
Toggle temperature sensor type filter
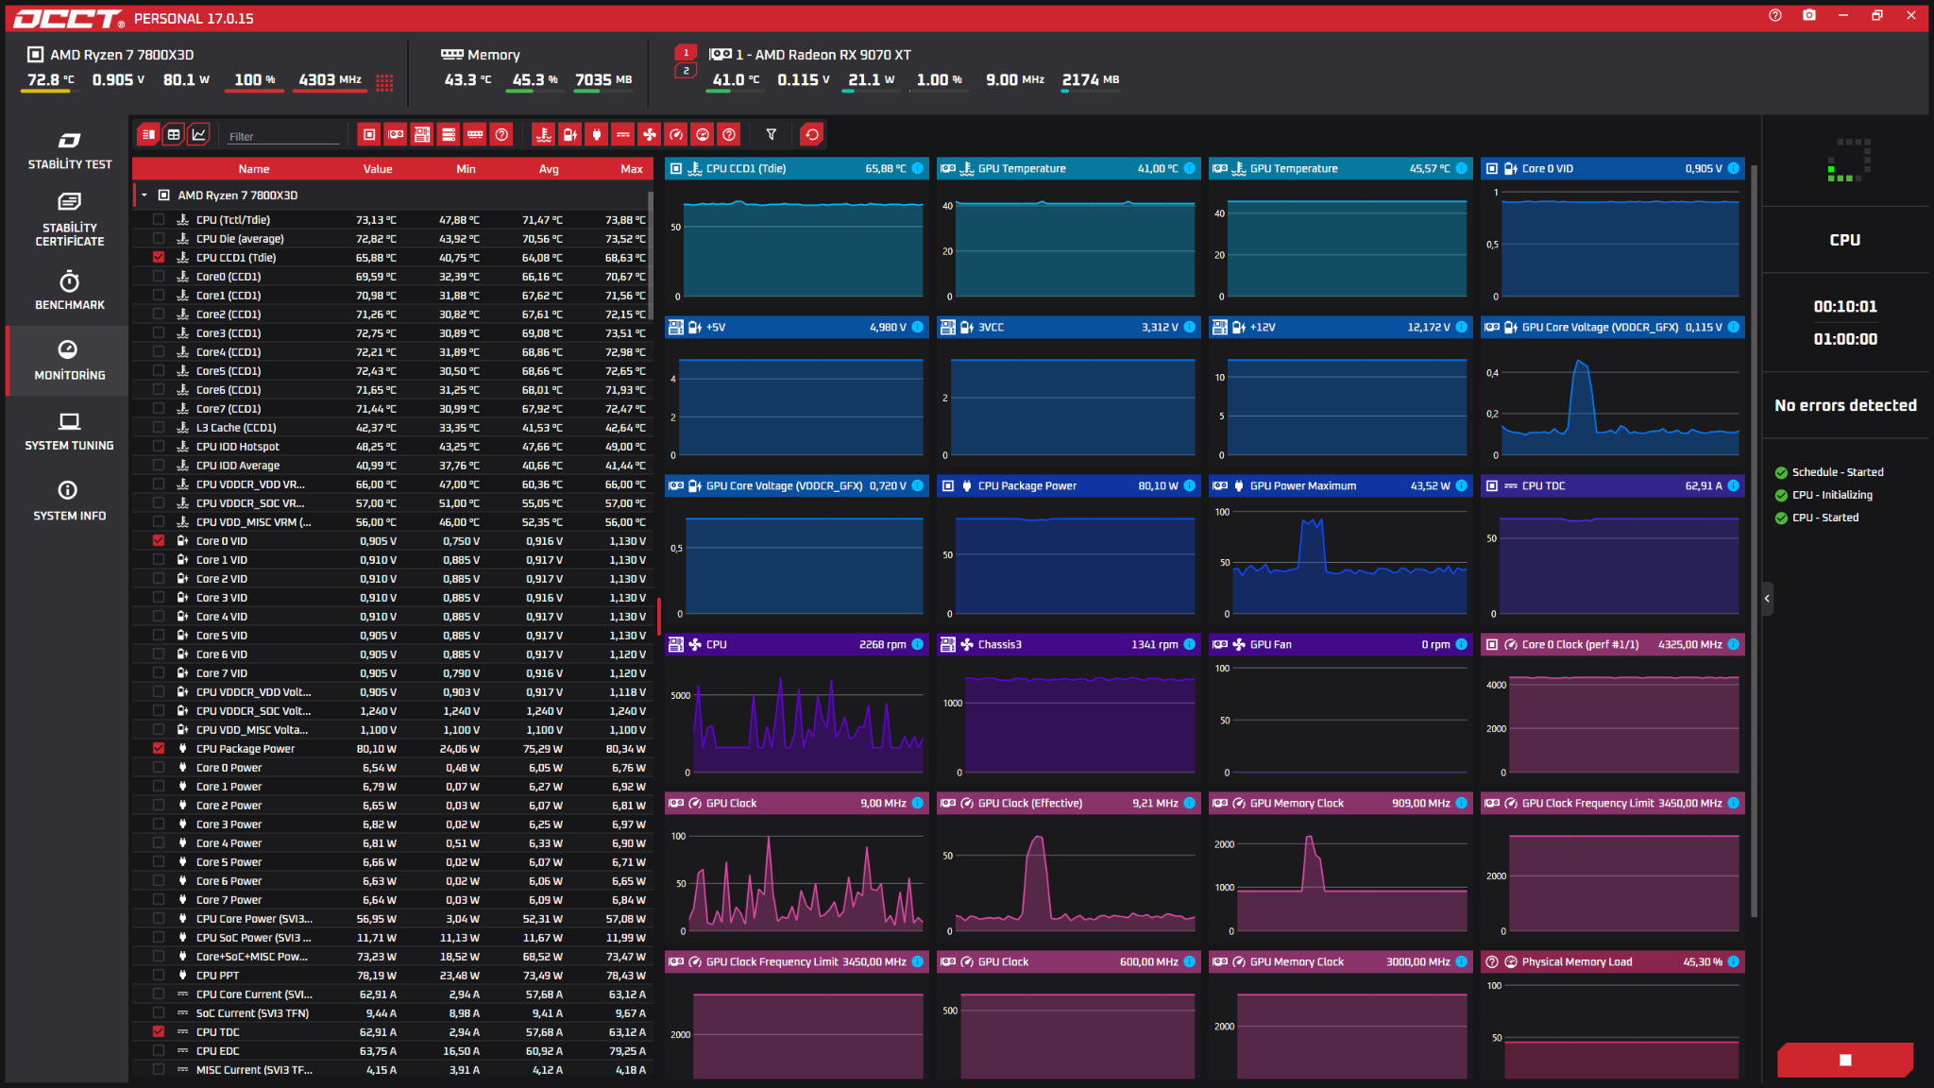coord(543,135)
